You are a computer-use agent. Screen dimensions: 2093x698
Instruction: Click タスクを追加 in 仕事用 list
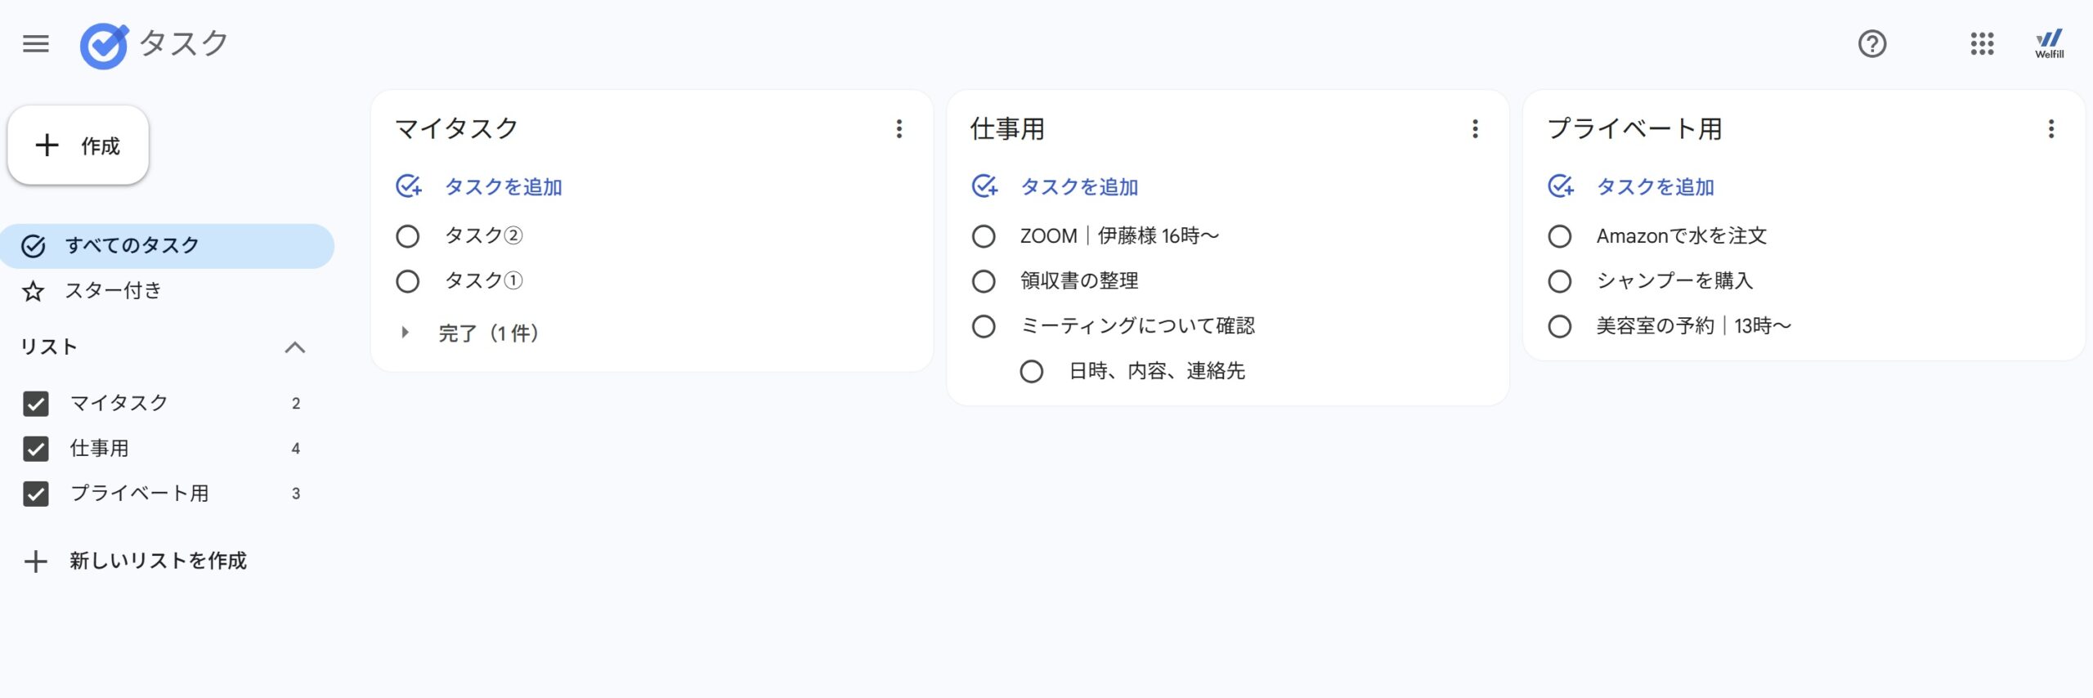coord(1078,187)
